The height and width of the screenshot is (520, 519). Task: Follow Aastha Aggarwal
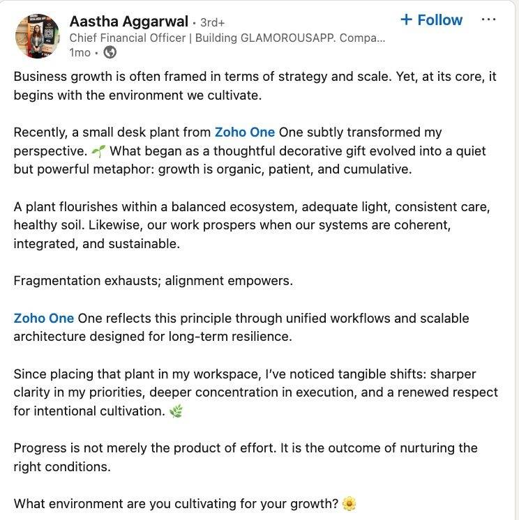pos(431,20)
